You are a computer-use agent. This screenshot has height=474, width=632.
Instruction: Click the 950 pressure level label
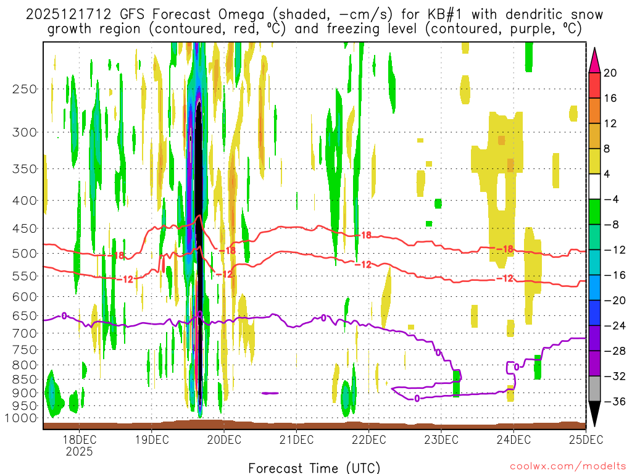[25, 406]
